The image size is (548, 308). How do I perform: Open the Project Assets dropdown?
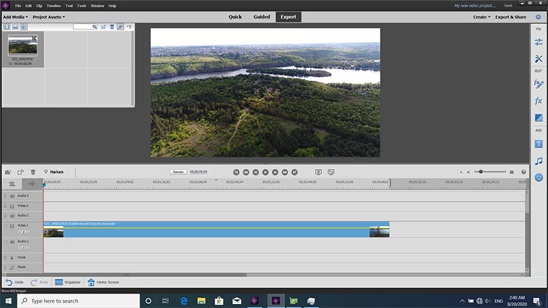click(x=49, y=16)
